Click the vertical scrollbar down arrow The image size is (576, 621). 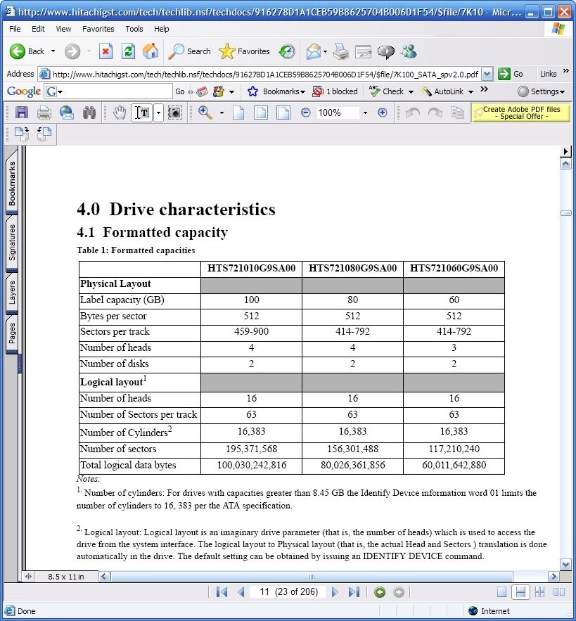(565, 564)
